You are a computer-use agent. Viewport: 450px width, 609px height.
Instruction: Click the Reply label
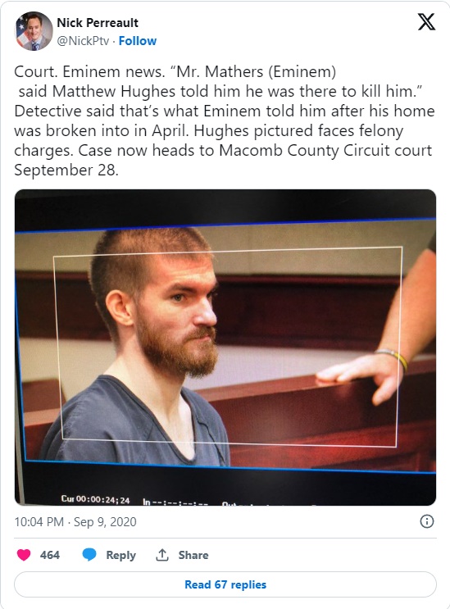(x=120, y=555)
